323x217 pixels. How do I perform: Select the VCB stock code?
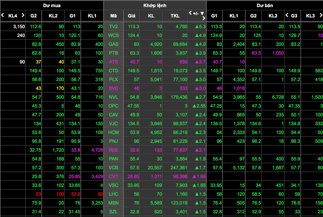(x=113, y=167)
